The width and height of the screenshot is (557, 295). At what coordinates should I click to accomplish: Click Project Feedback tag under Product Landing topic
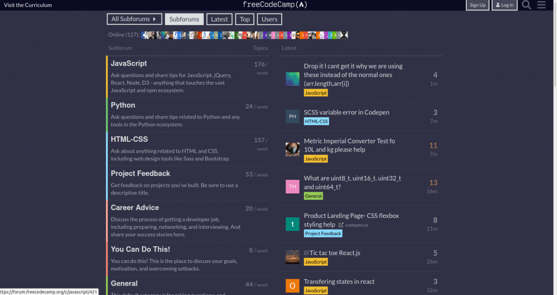(323, 234)
